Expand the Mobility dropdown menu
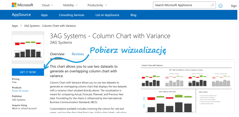This screenshot has width=239, height=117. click(70, 5)
